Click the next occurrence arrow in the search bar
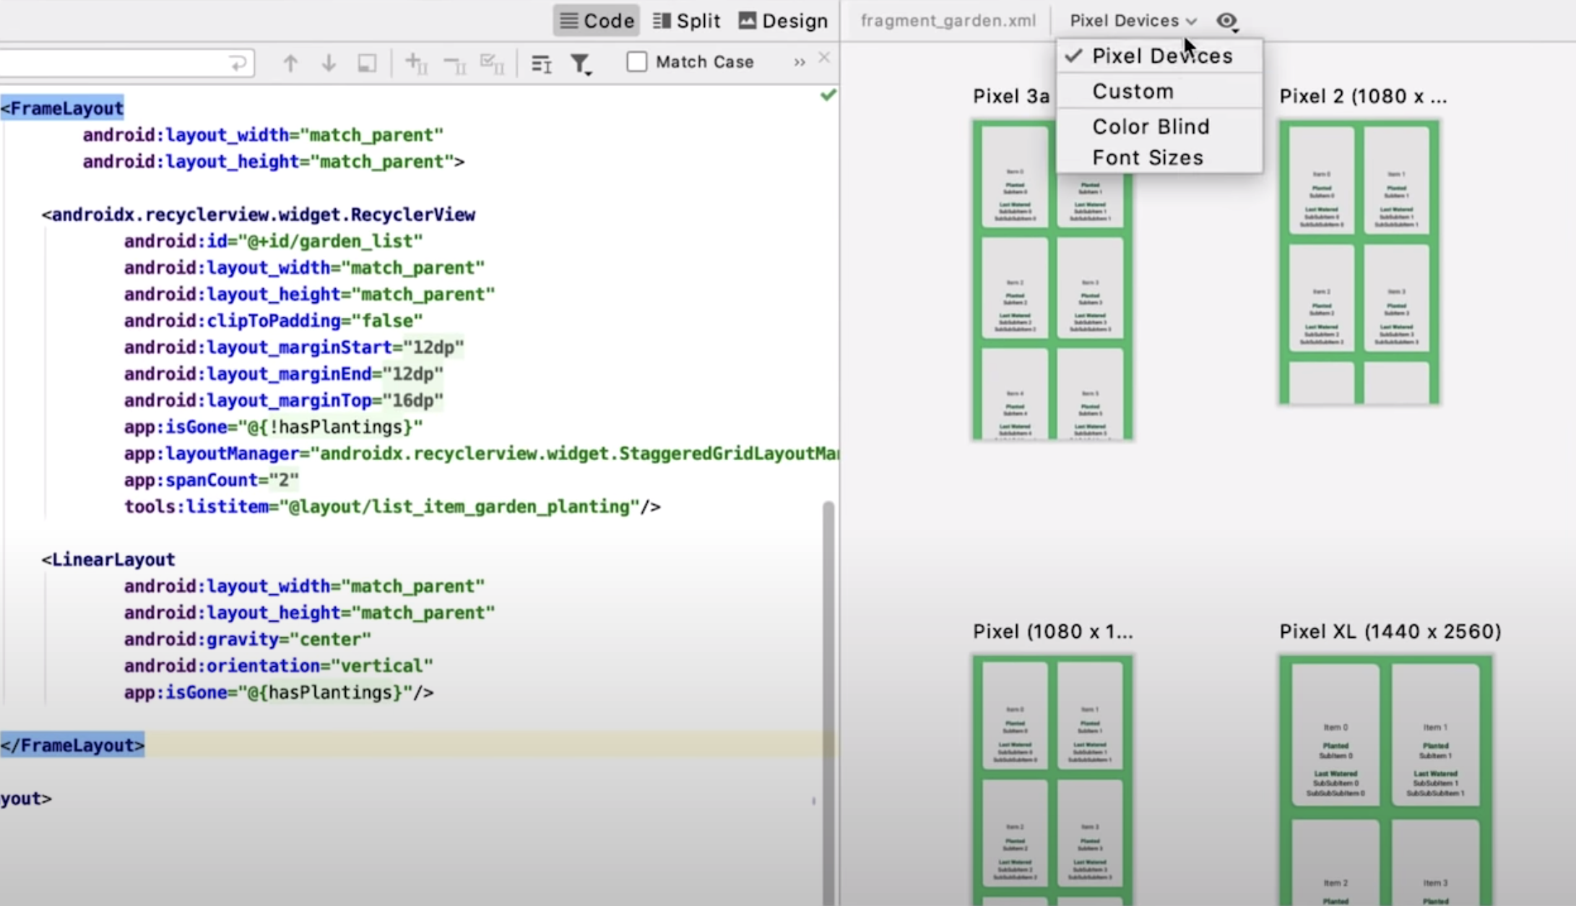1576x906 pixels. (x=329, y=62)
